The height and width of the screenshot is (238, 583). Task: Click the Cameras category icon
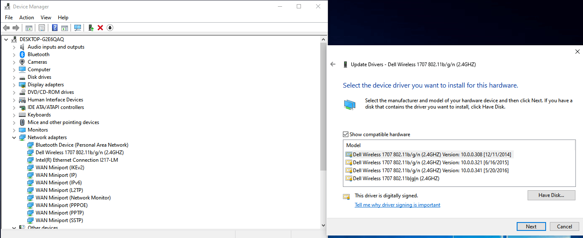click(23, 62)
